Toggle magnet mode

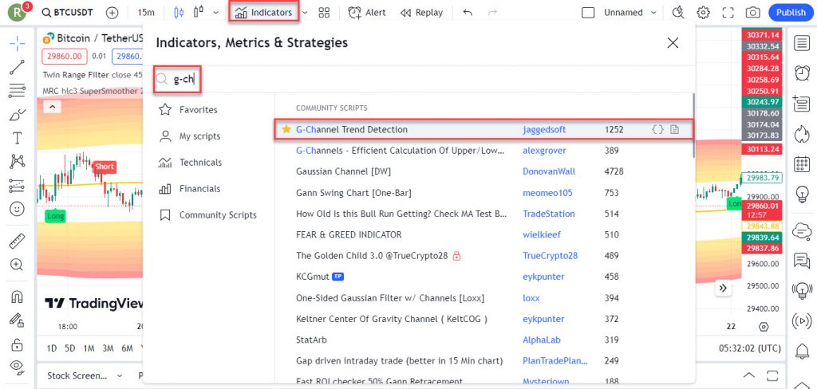coord(18,297)
